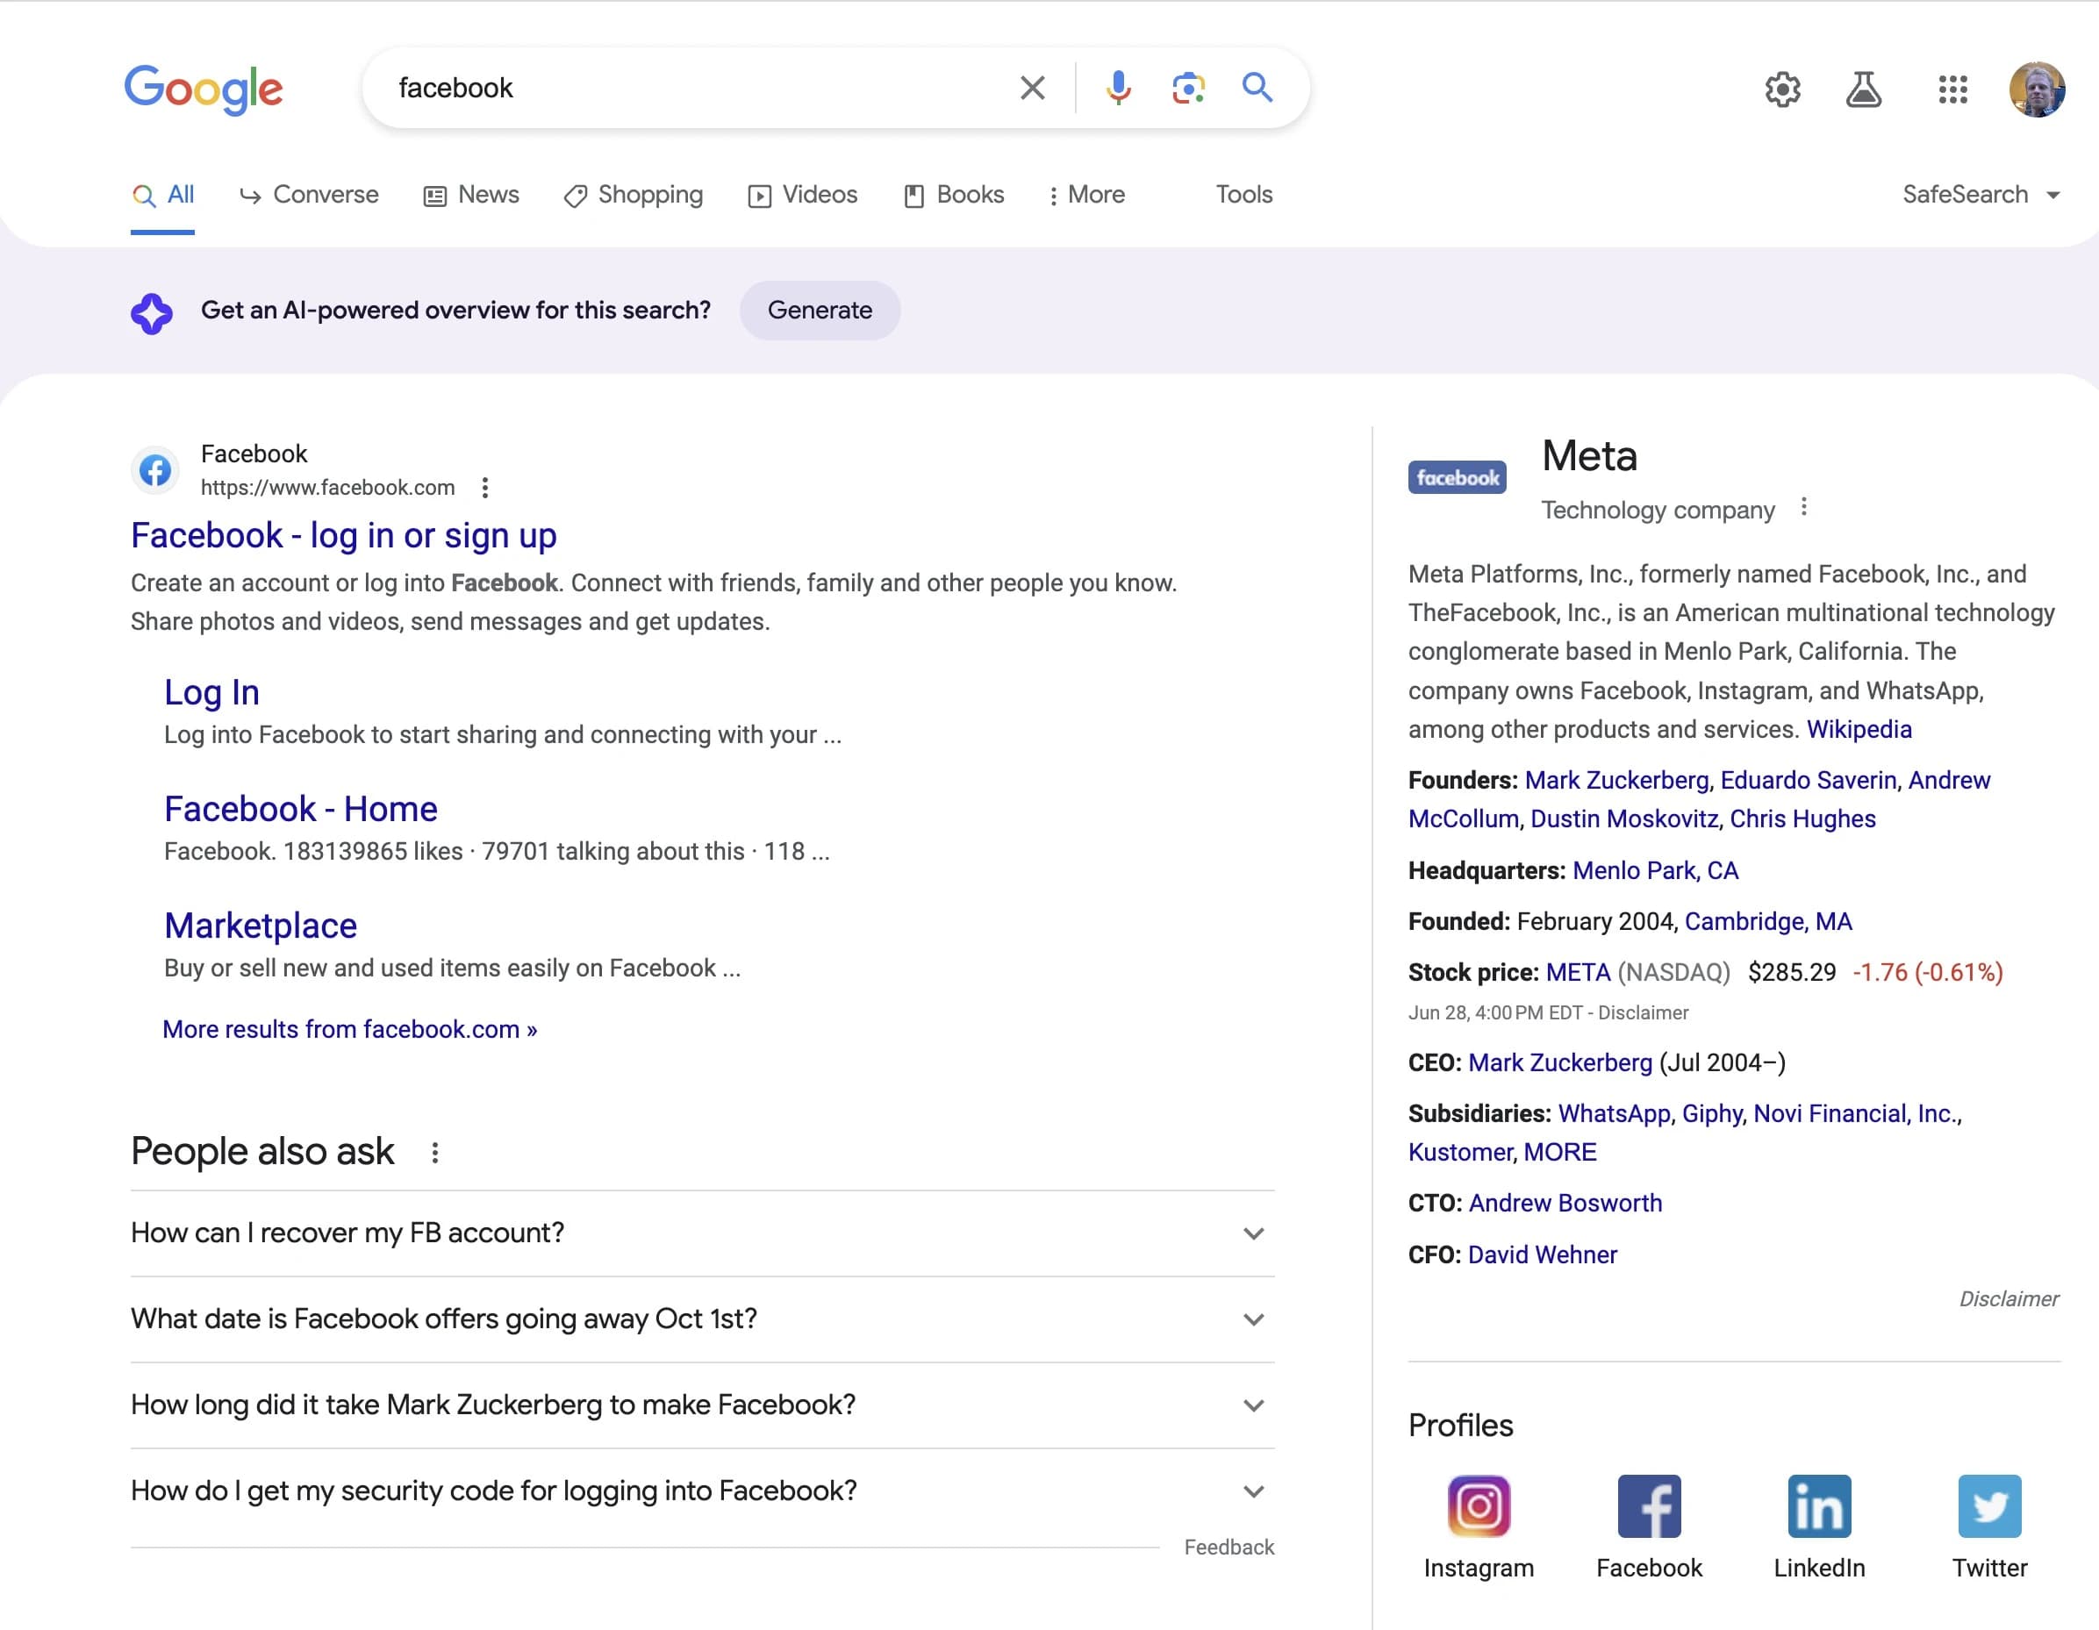Screen dimensions: 2099x1630
Task: Click the blue search magnifier button
Action: point(1257,88)
